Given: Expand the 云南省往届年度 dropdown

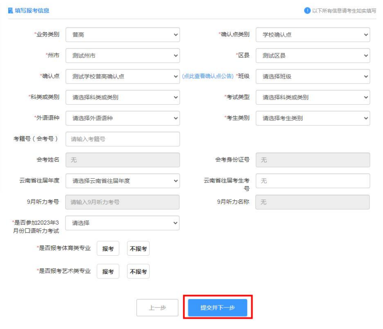Looking at the screenshot, I should pyautogui.click(x=122, y=181).
